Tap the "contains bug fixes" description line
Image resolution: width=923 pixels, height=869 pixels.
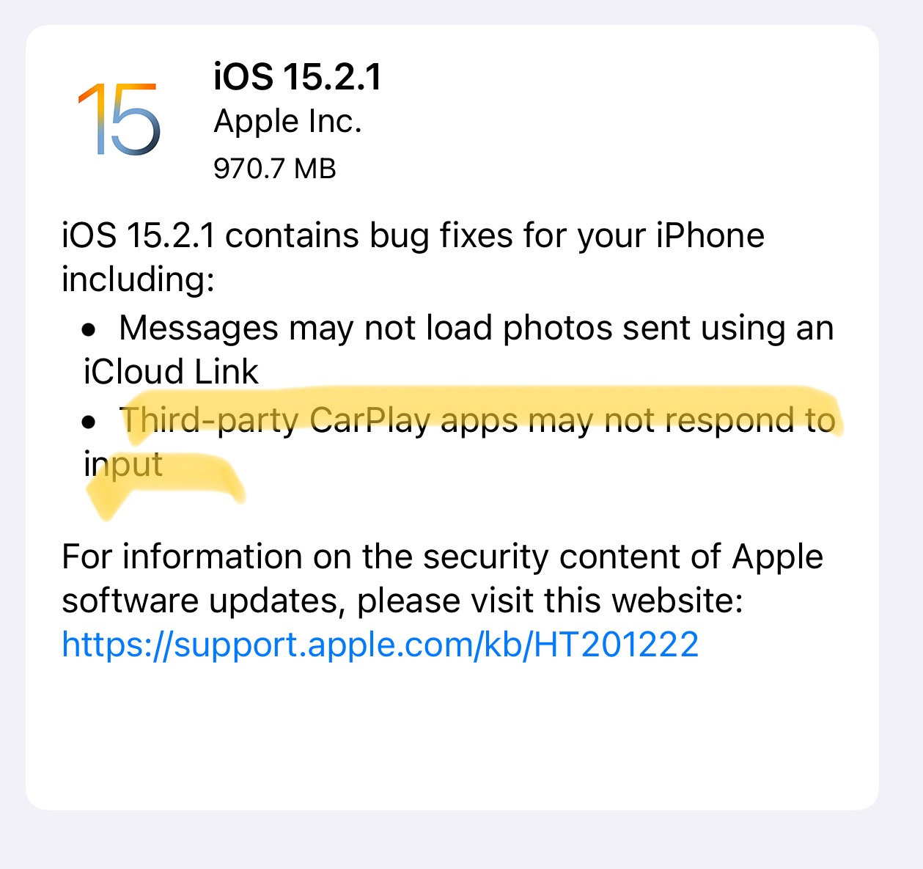click(413, 235)
